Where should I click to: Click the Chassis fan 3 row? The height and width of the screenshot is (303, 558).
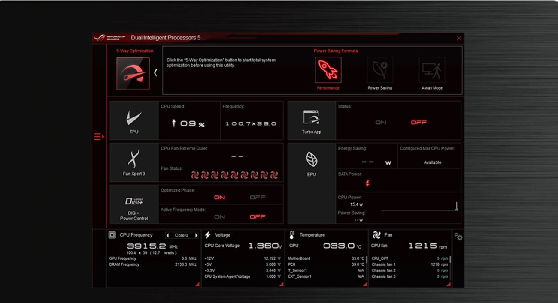point(409,276)
